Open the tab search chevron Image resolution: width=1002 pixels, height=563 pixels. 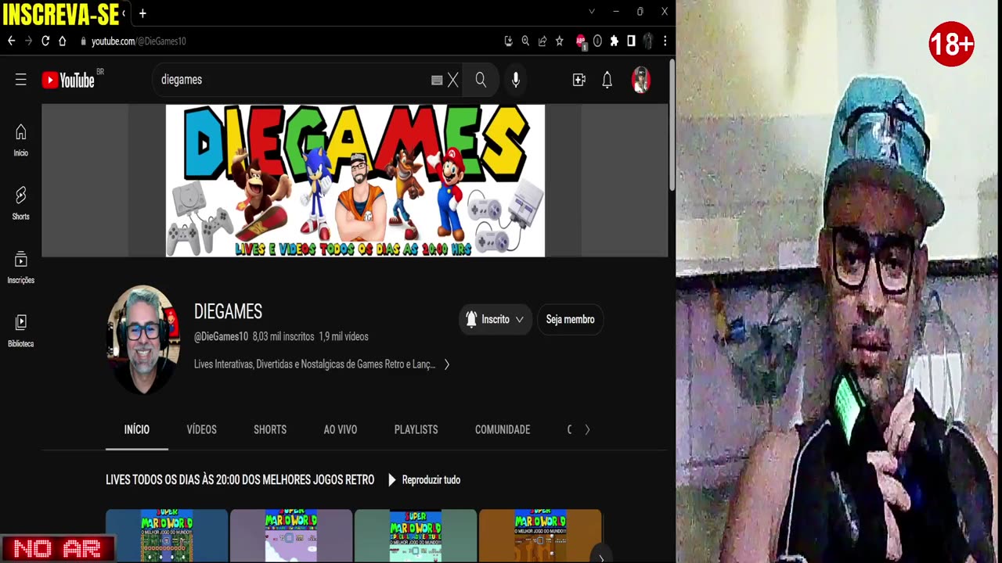coord(592,12)
